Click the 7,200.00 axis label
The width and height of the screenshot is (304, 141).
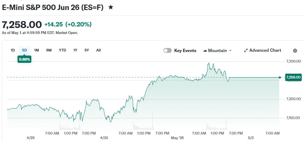(x=293, y=99)
